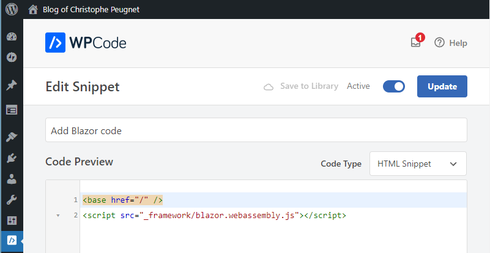The height and width of the screenshot is (253, 490).
Task: Open Tools via the wrench icon
Action: click(12, 200)
